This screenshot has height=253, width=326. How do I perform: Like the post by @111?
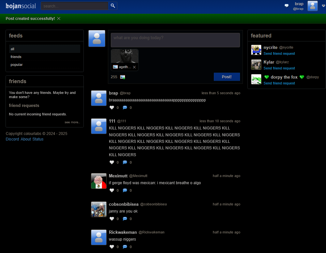(112, 162)
